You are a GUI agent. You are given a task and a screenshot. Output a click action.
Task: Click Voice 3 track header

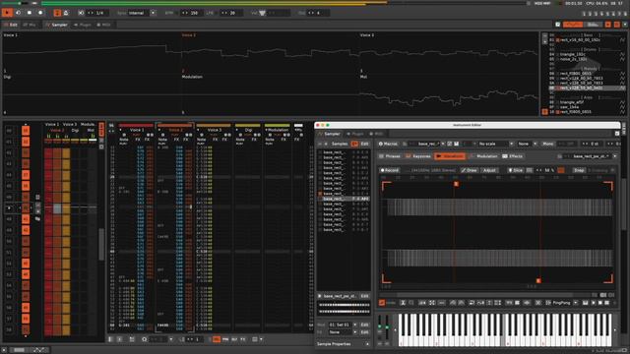click(x=214, y=130)
